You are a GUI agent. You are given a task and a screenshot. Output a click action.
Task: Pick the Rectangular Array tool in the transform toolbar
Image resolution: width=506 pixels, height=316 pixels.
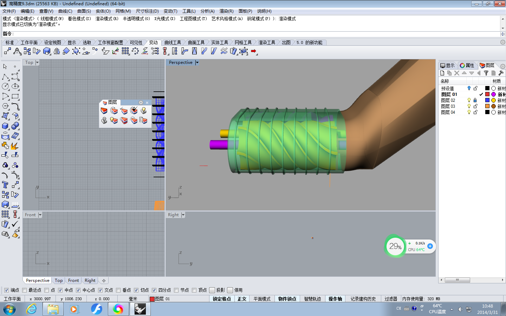click(125, 51)
